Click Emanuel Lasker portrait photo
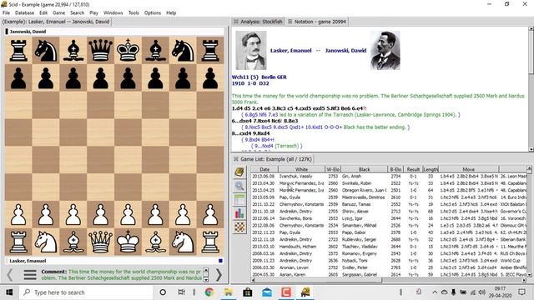Viewport: 534px width, 300px height. click(251, 50)
